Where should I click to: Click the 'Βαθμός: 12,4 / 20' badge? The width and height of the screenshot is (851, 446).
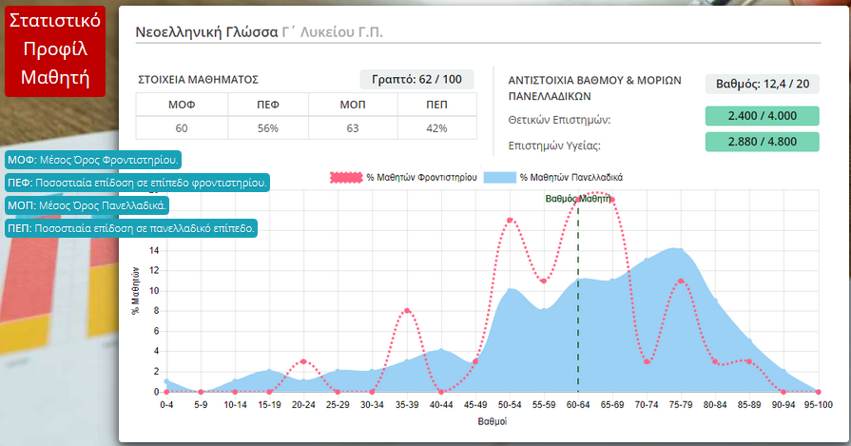[762, 84]
